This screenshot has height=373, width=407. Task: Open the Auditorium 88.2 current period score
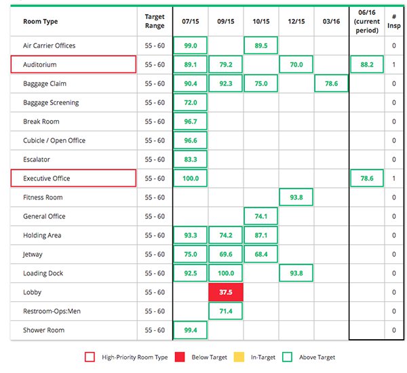coord(366,64)
